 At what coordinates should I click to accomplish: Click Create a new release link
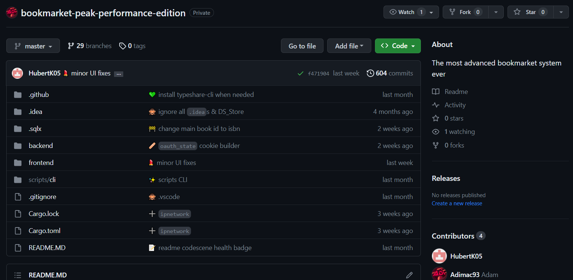coord(457,203)
